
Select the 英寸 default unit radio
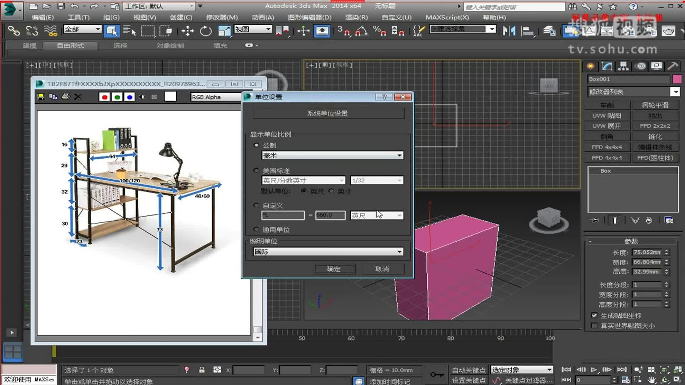tap(331, 191)
